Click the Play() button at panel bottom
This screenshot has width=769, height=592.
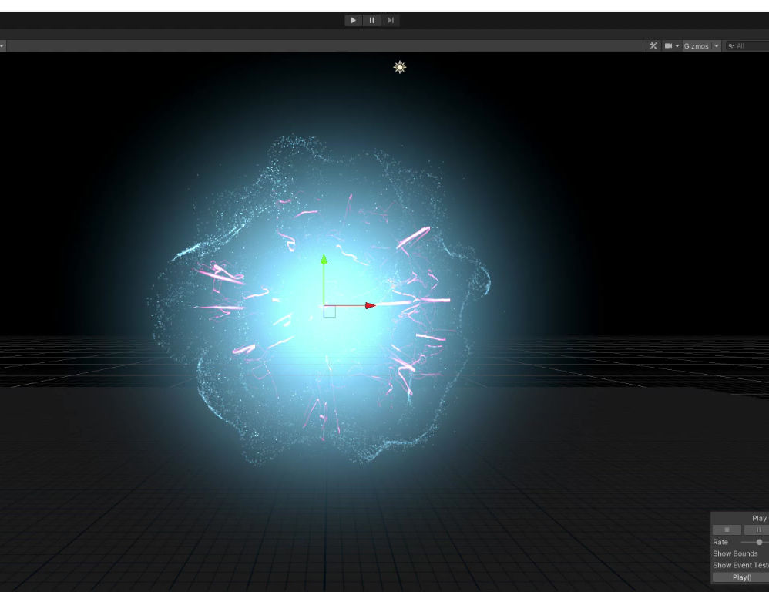click(741, 577)
